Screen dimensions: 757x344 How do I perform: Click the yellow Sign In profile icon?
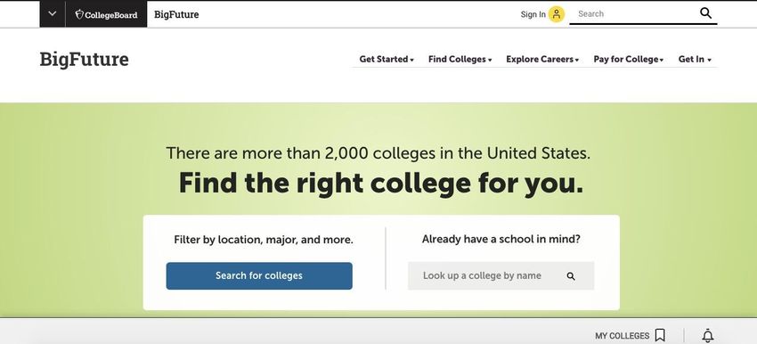[556, 14]
